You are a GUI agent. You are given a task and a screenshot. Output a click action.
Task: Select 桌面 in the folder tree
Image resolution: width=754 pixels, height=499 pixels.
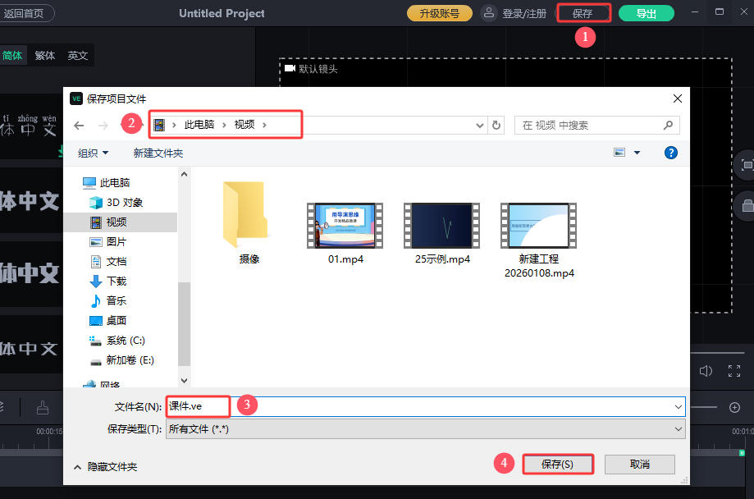click(x=117, y=320)
